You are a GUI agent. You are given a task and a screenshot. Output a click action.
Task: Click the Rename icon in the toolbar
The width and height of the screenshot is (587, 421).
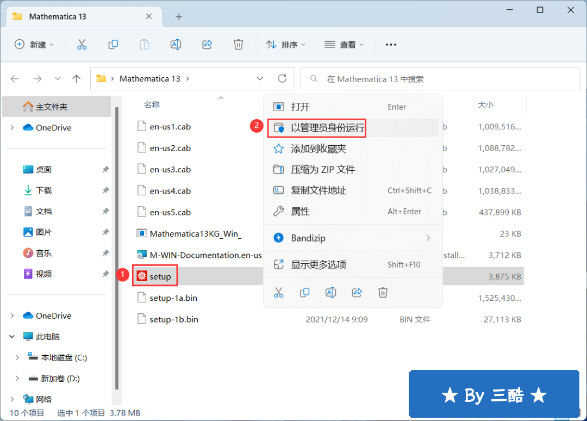tap(176, 45)
